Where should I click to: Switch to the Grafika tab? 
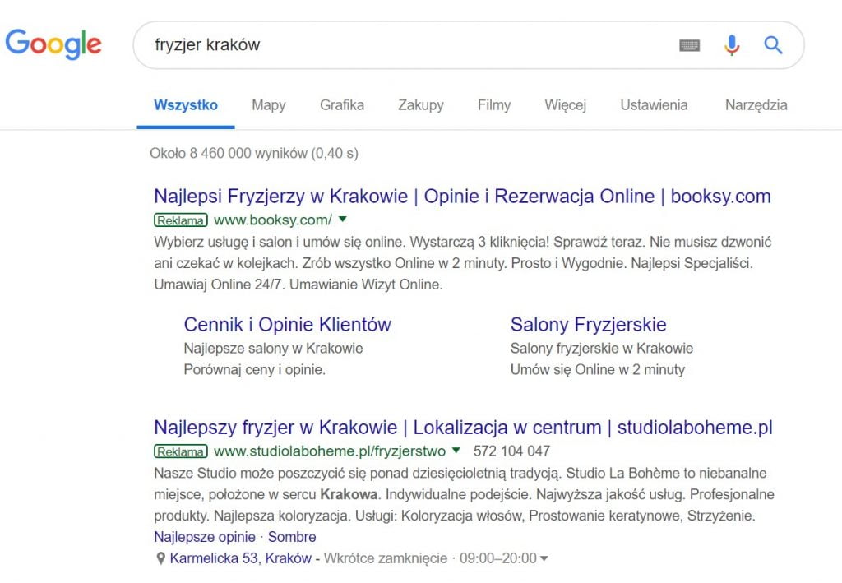pos(342,105)
